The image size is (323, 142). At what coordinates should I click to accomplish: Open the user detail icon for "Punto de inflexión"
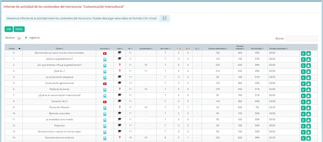[308, 108]
